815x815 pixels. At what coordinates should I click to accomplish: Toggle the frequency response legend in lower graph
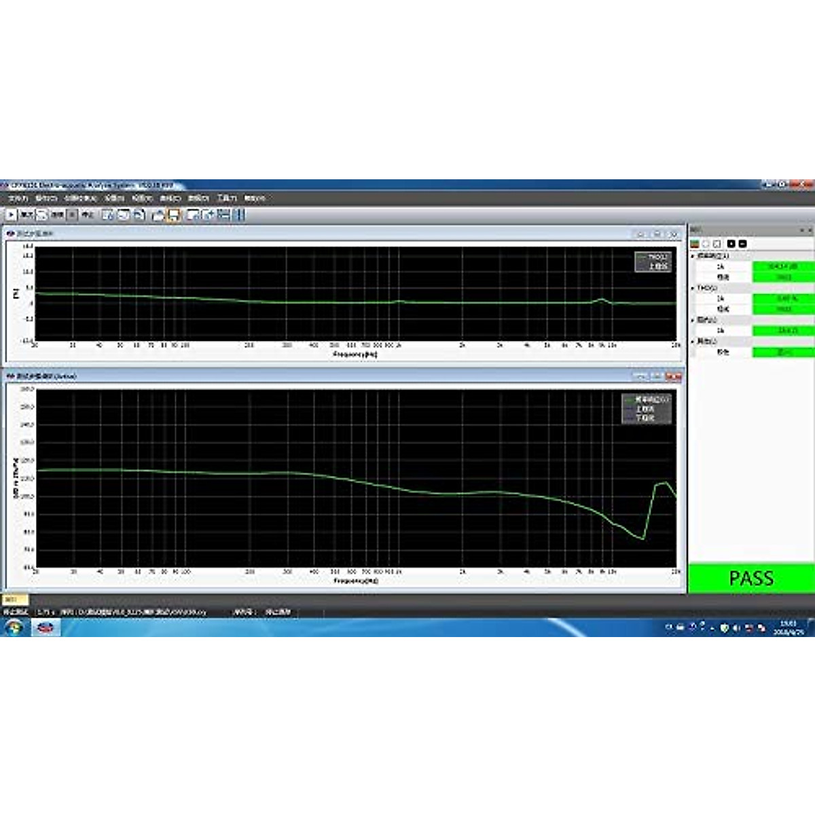[647, 400]
